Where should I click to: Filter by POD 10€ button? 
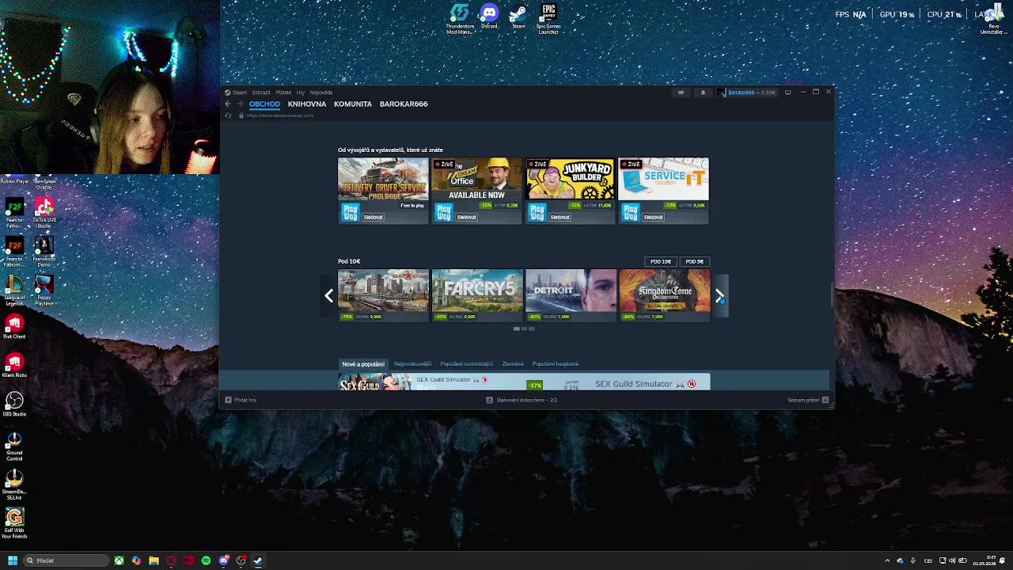[x=661, y=261]
